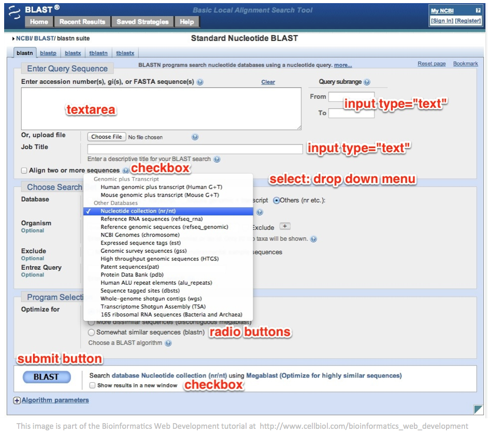Click help icon next to Align two sequences

coord(126,170)
